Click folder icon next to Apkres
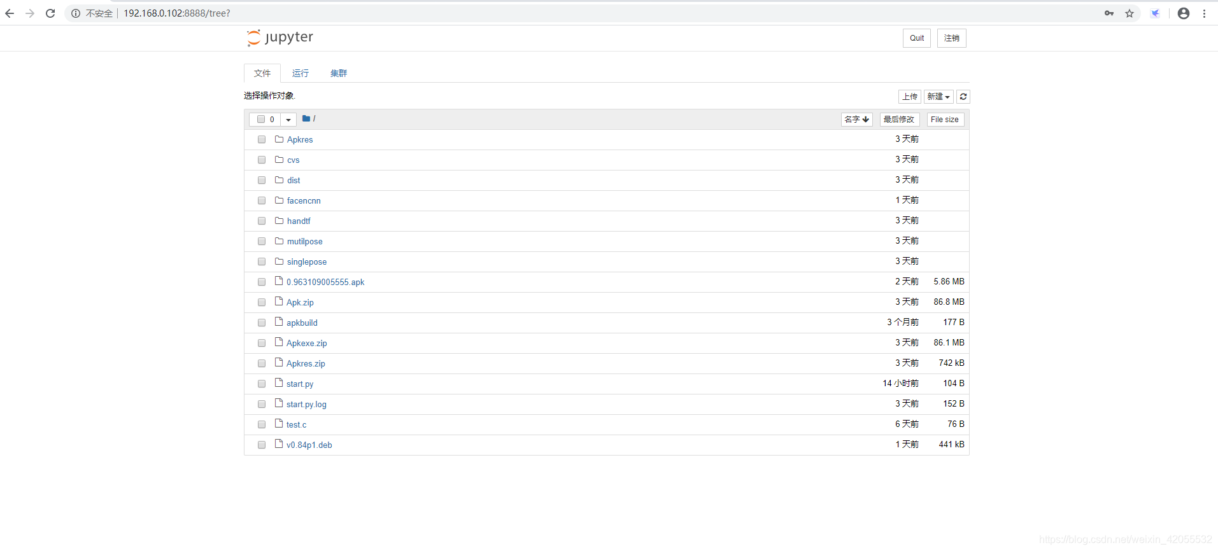 coord(279,139)
